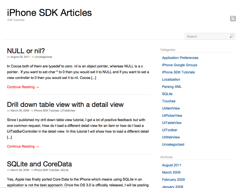Open February 2009 archive
The width and height of the screenshot is (239, 188).
coord(173,180)
